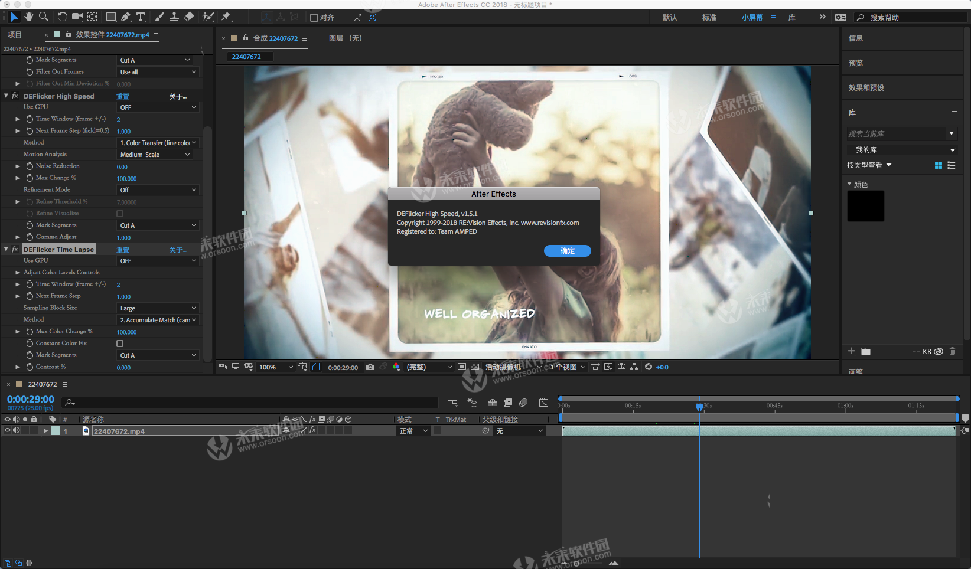Select the Selection arrow tool

pos(14,17)
